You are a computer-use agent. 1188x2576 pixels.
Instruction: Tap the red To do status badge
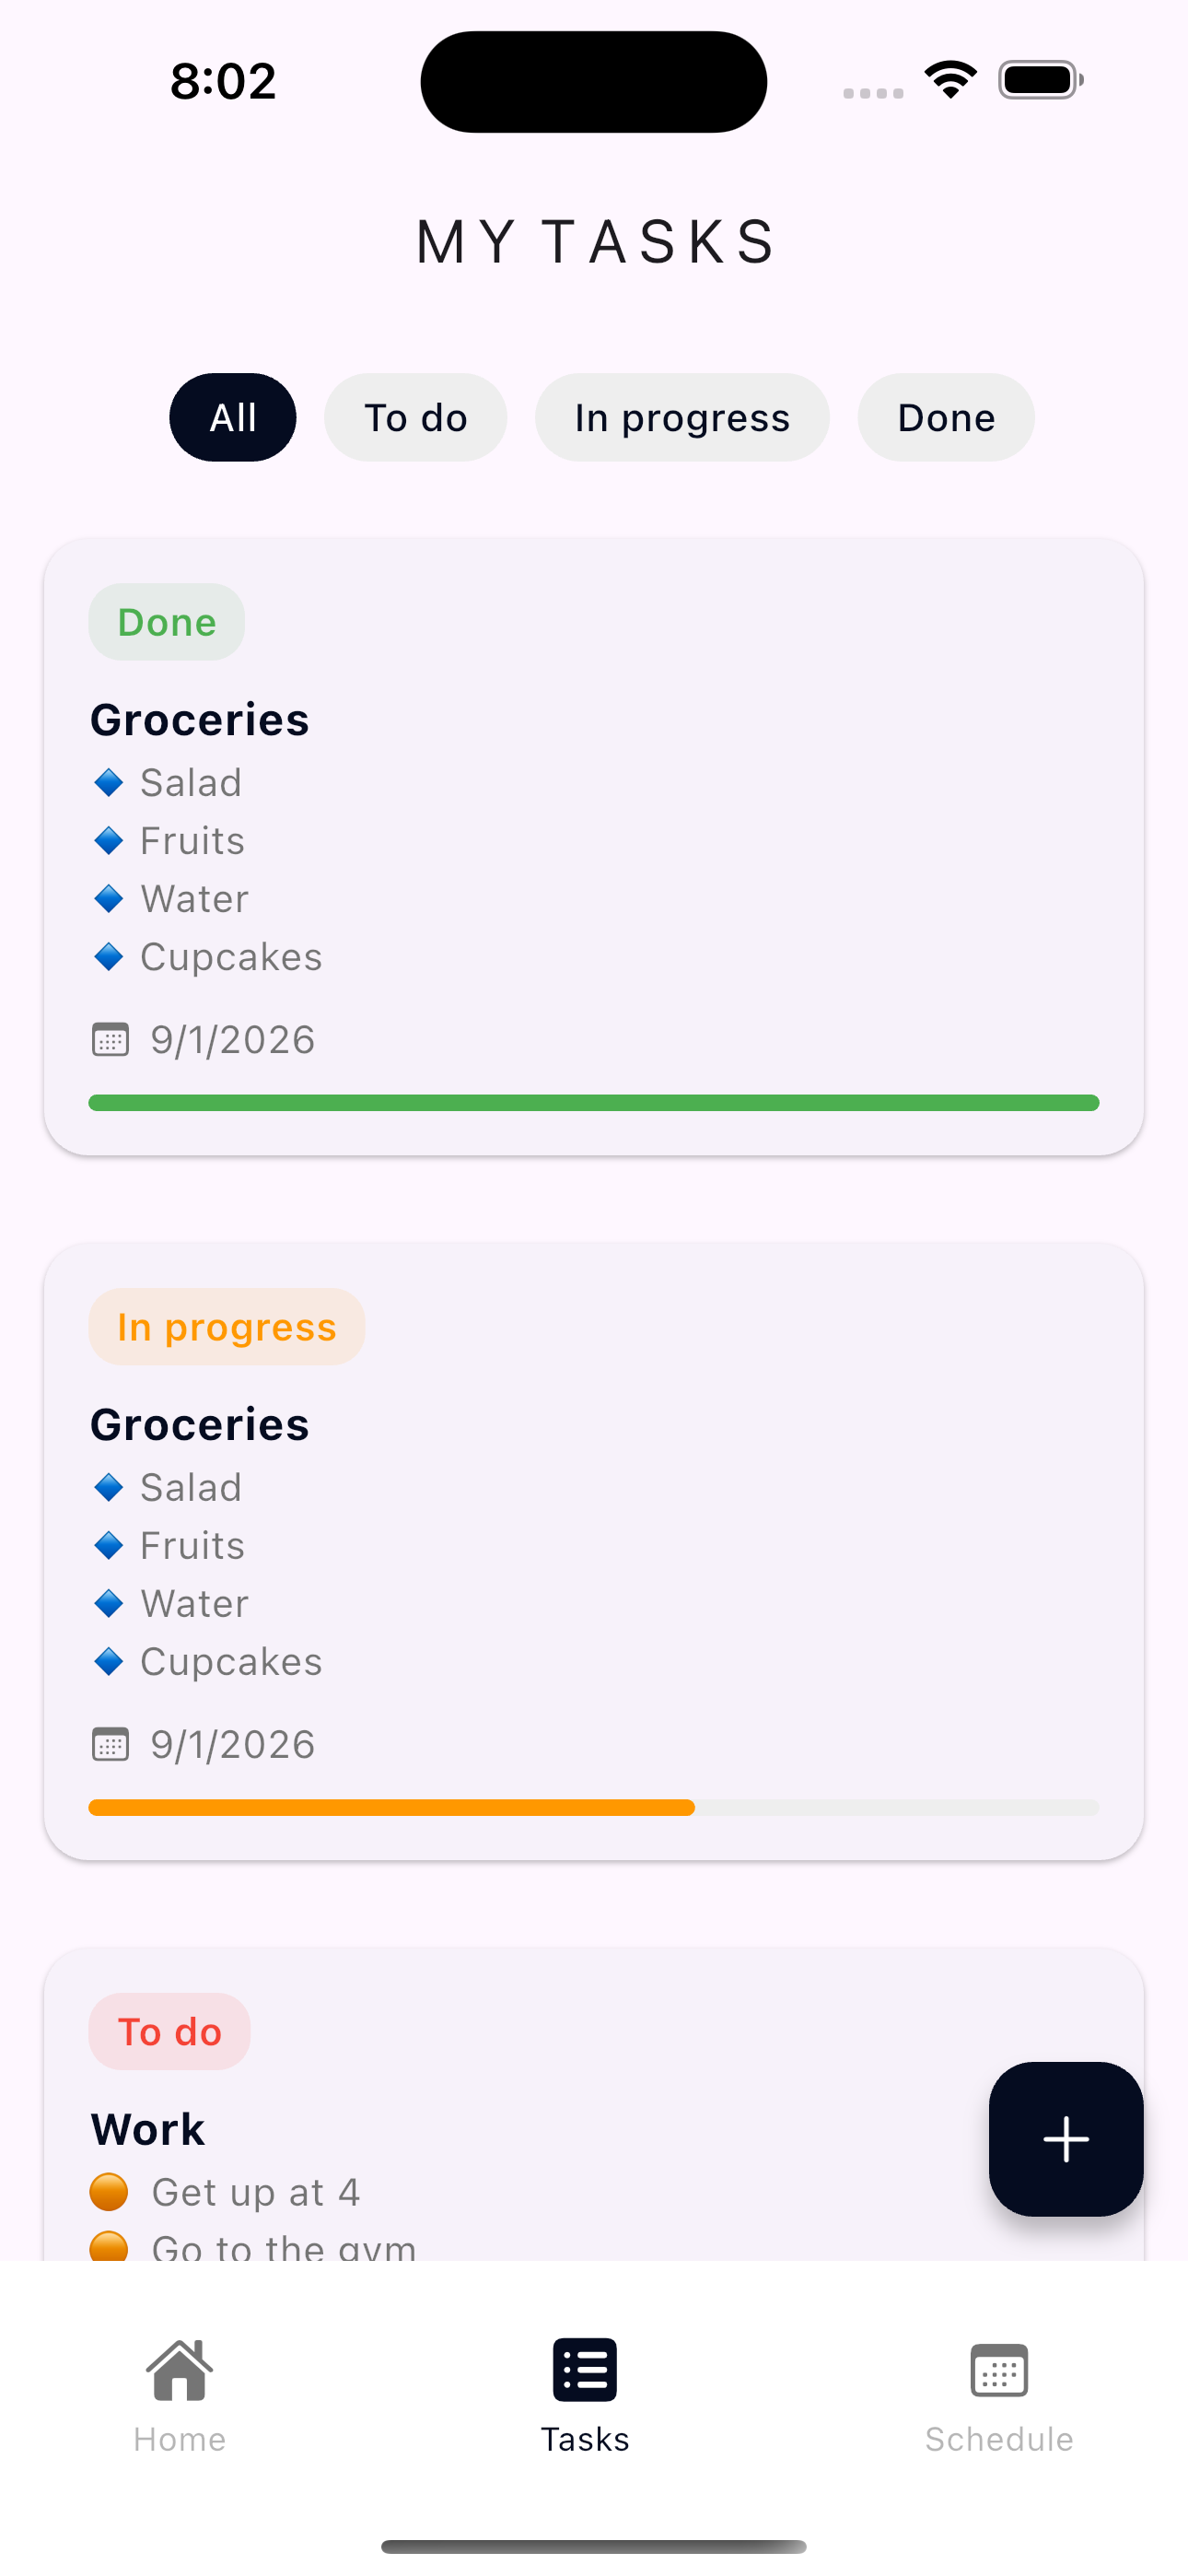point(169,2032)
